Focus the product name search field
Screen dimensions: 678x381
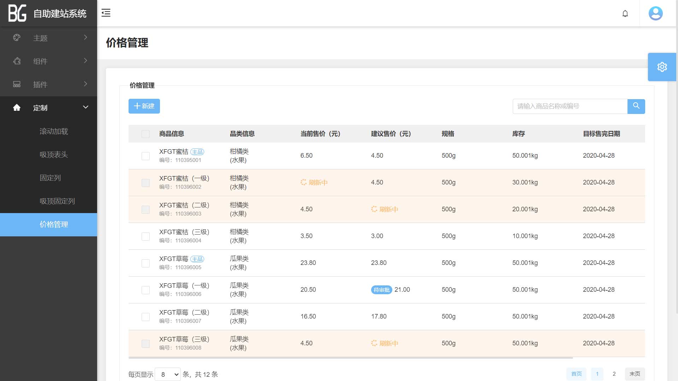(570, 106)
